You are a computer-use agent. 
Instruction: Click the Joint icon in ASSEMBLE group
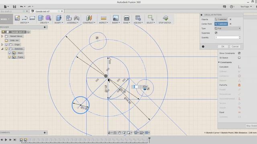point(77,18)
